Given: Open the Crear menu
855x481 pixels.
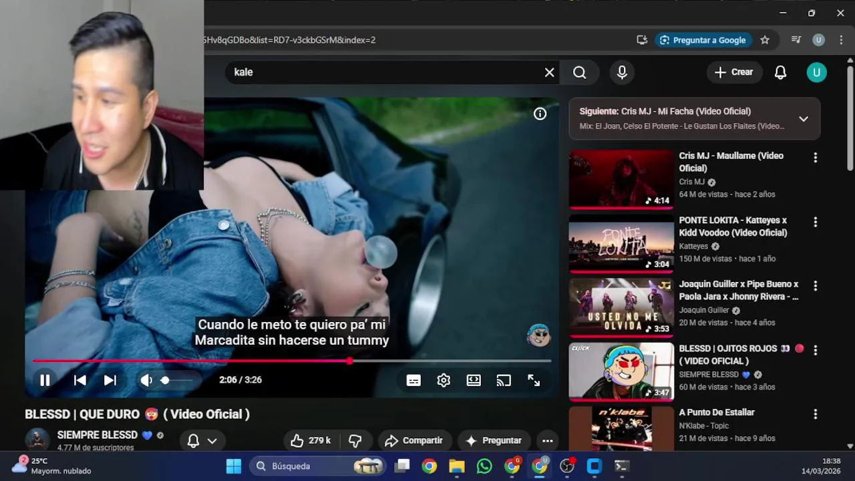Looking at the screenshot, I should (734, 72).
